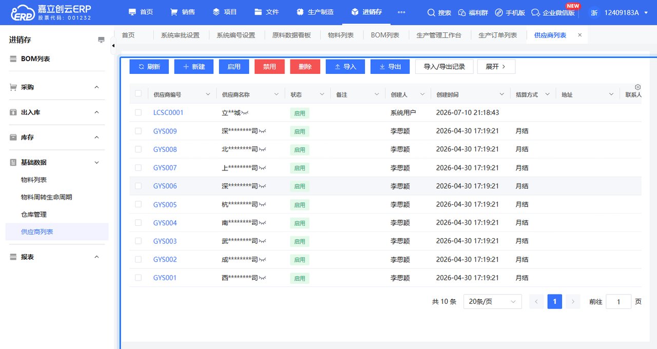Screen dimensions: 657x349
Task: Select page 1 in pagination
Action: coord(555,301)
